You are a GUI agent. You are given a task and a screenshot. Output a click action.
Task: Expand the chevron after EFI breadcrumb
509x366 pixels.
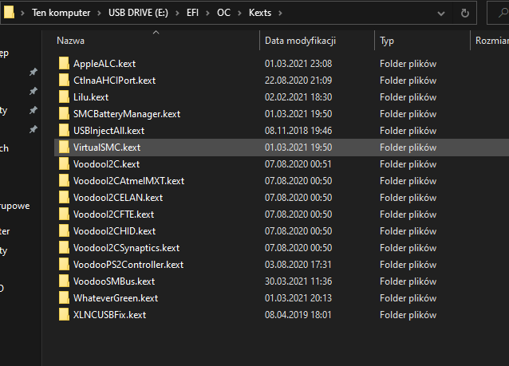tap(207, 13)
